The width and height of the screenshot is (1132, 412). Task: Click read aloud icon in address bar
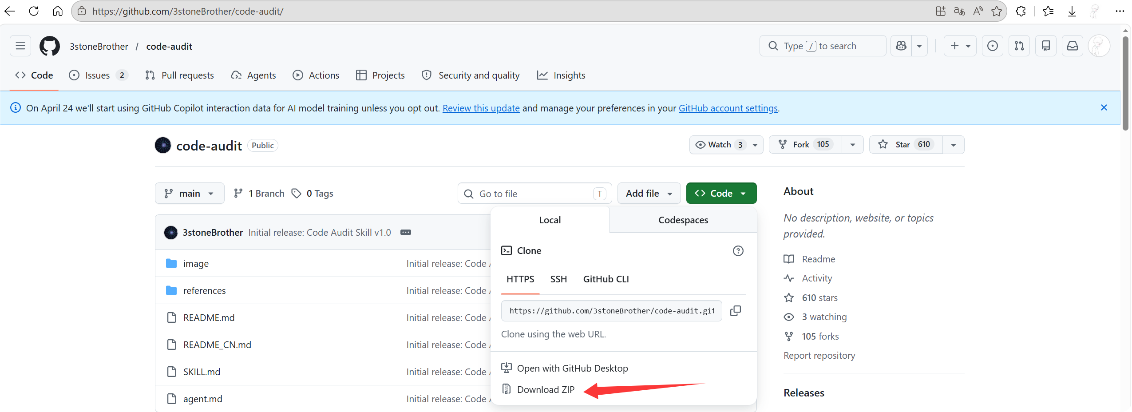(978, 11)
